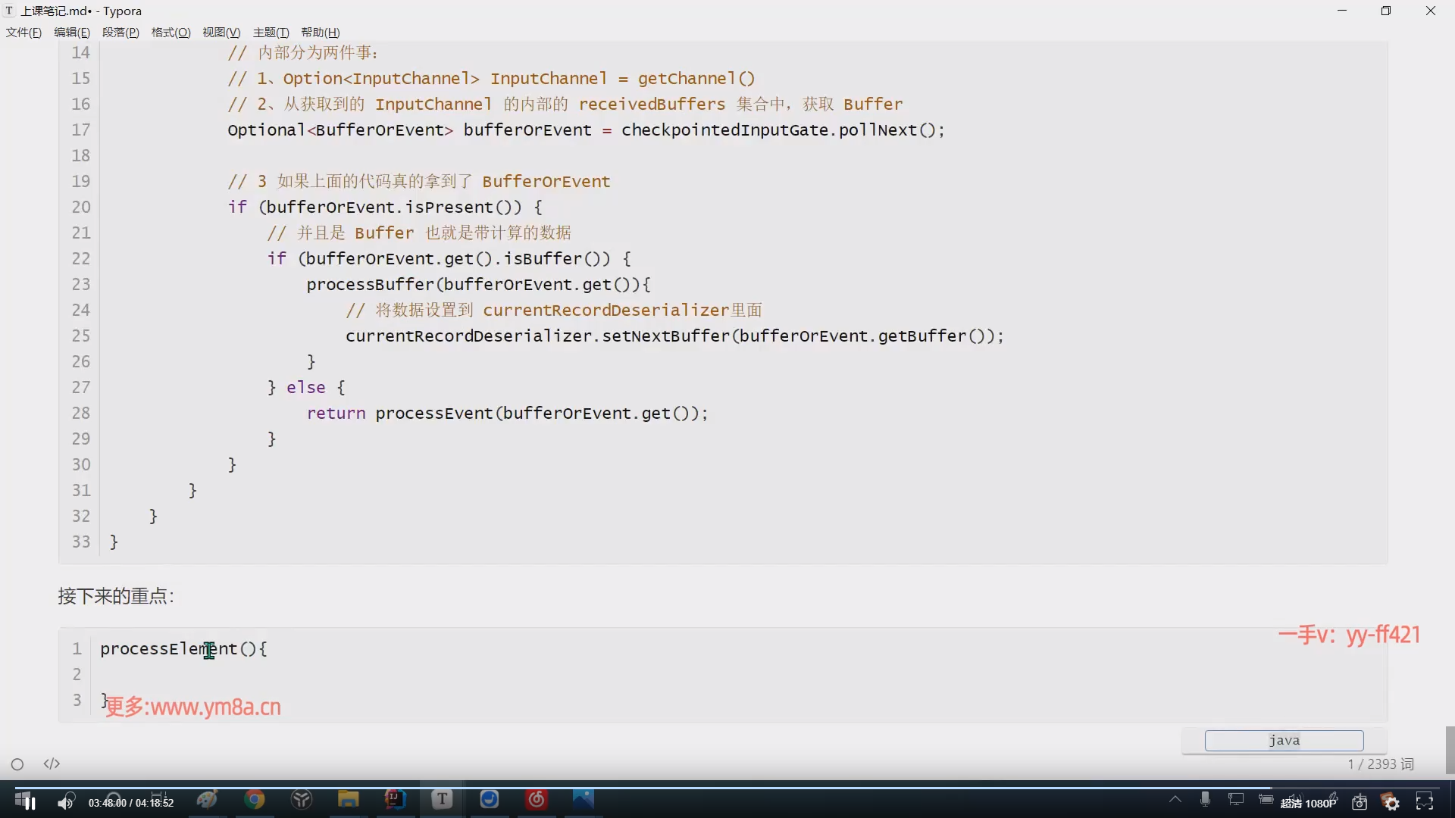
Task: Open Chrome from the taskbar
Action: click(x=255, y=799)
